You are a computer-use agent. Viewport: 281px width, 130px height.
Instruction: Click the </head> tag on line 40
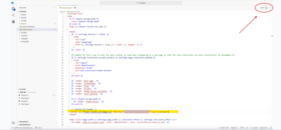point(73,114)
